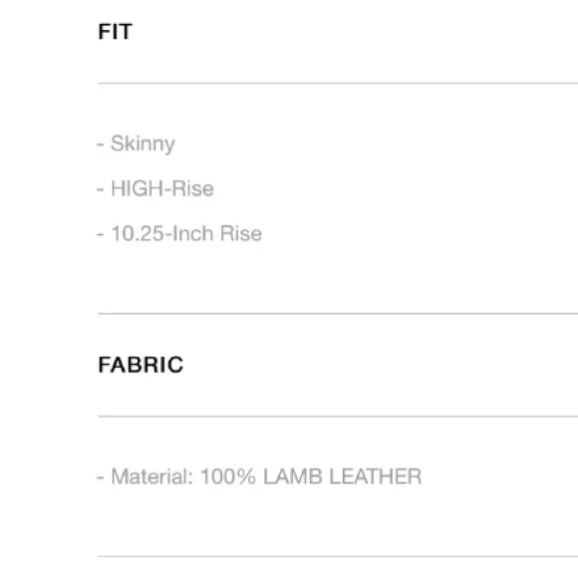Expand the FIT section heading
The height and width of the screenshot is (578, 578).
[115, 31]
